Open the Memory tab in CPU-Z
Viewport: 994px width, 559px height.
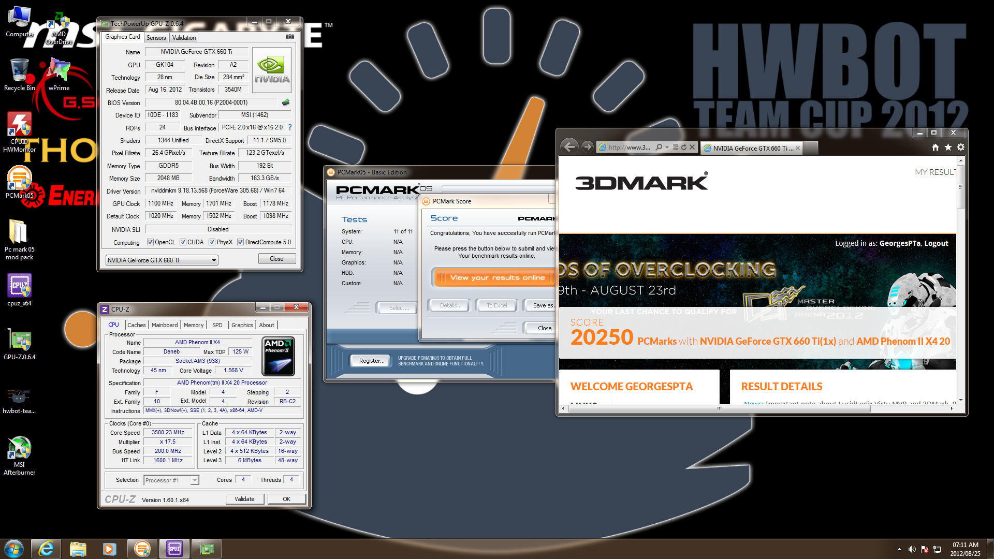194,325
